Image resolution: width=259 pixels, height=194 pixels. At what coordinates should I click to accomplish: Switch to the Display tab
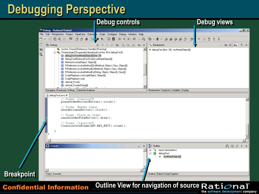coord(185,90)
